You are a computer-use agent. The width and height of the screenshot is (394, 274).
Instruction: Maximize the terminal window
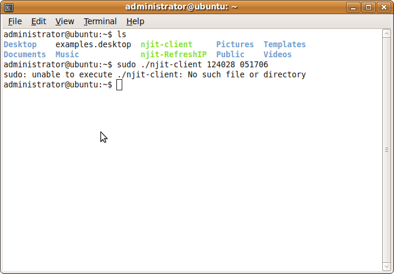point(369,7)
